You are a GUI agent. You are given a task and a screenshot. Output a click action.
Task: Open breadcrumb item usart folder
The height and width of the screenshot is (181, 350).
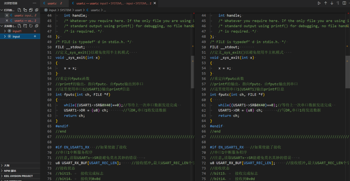tap(78, 10)
